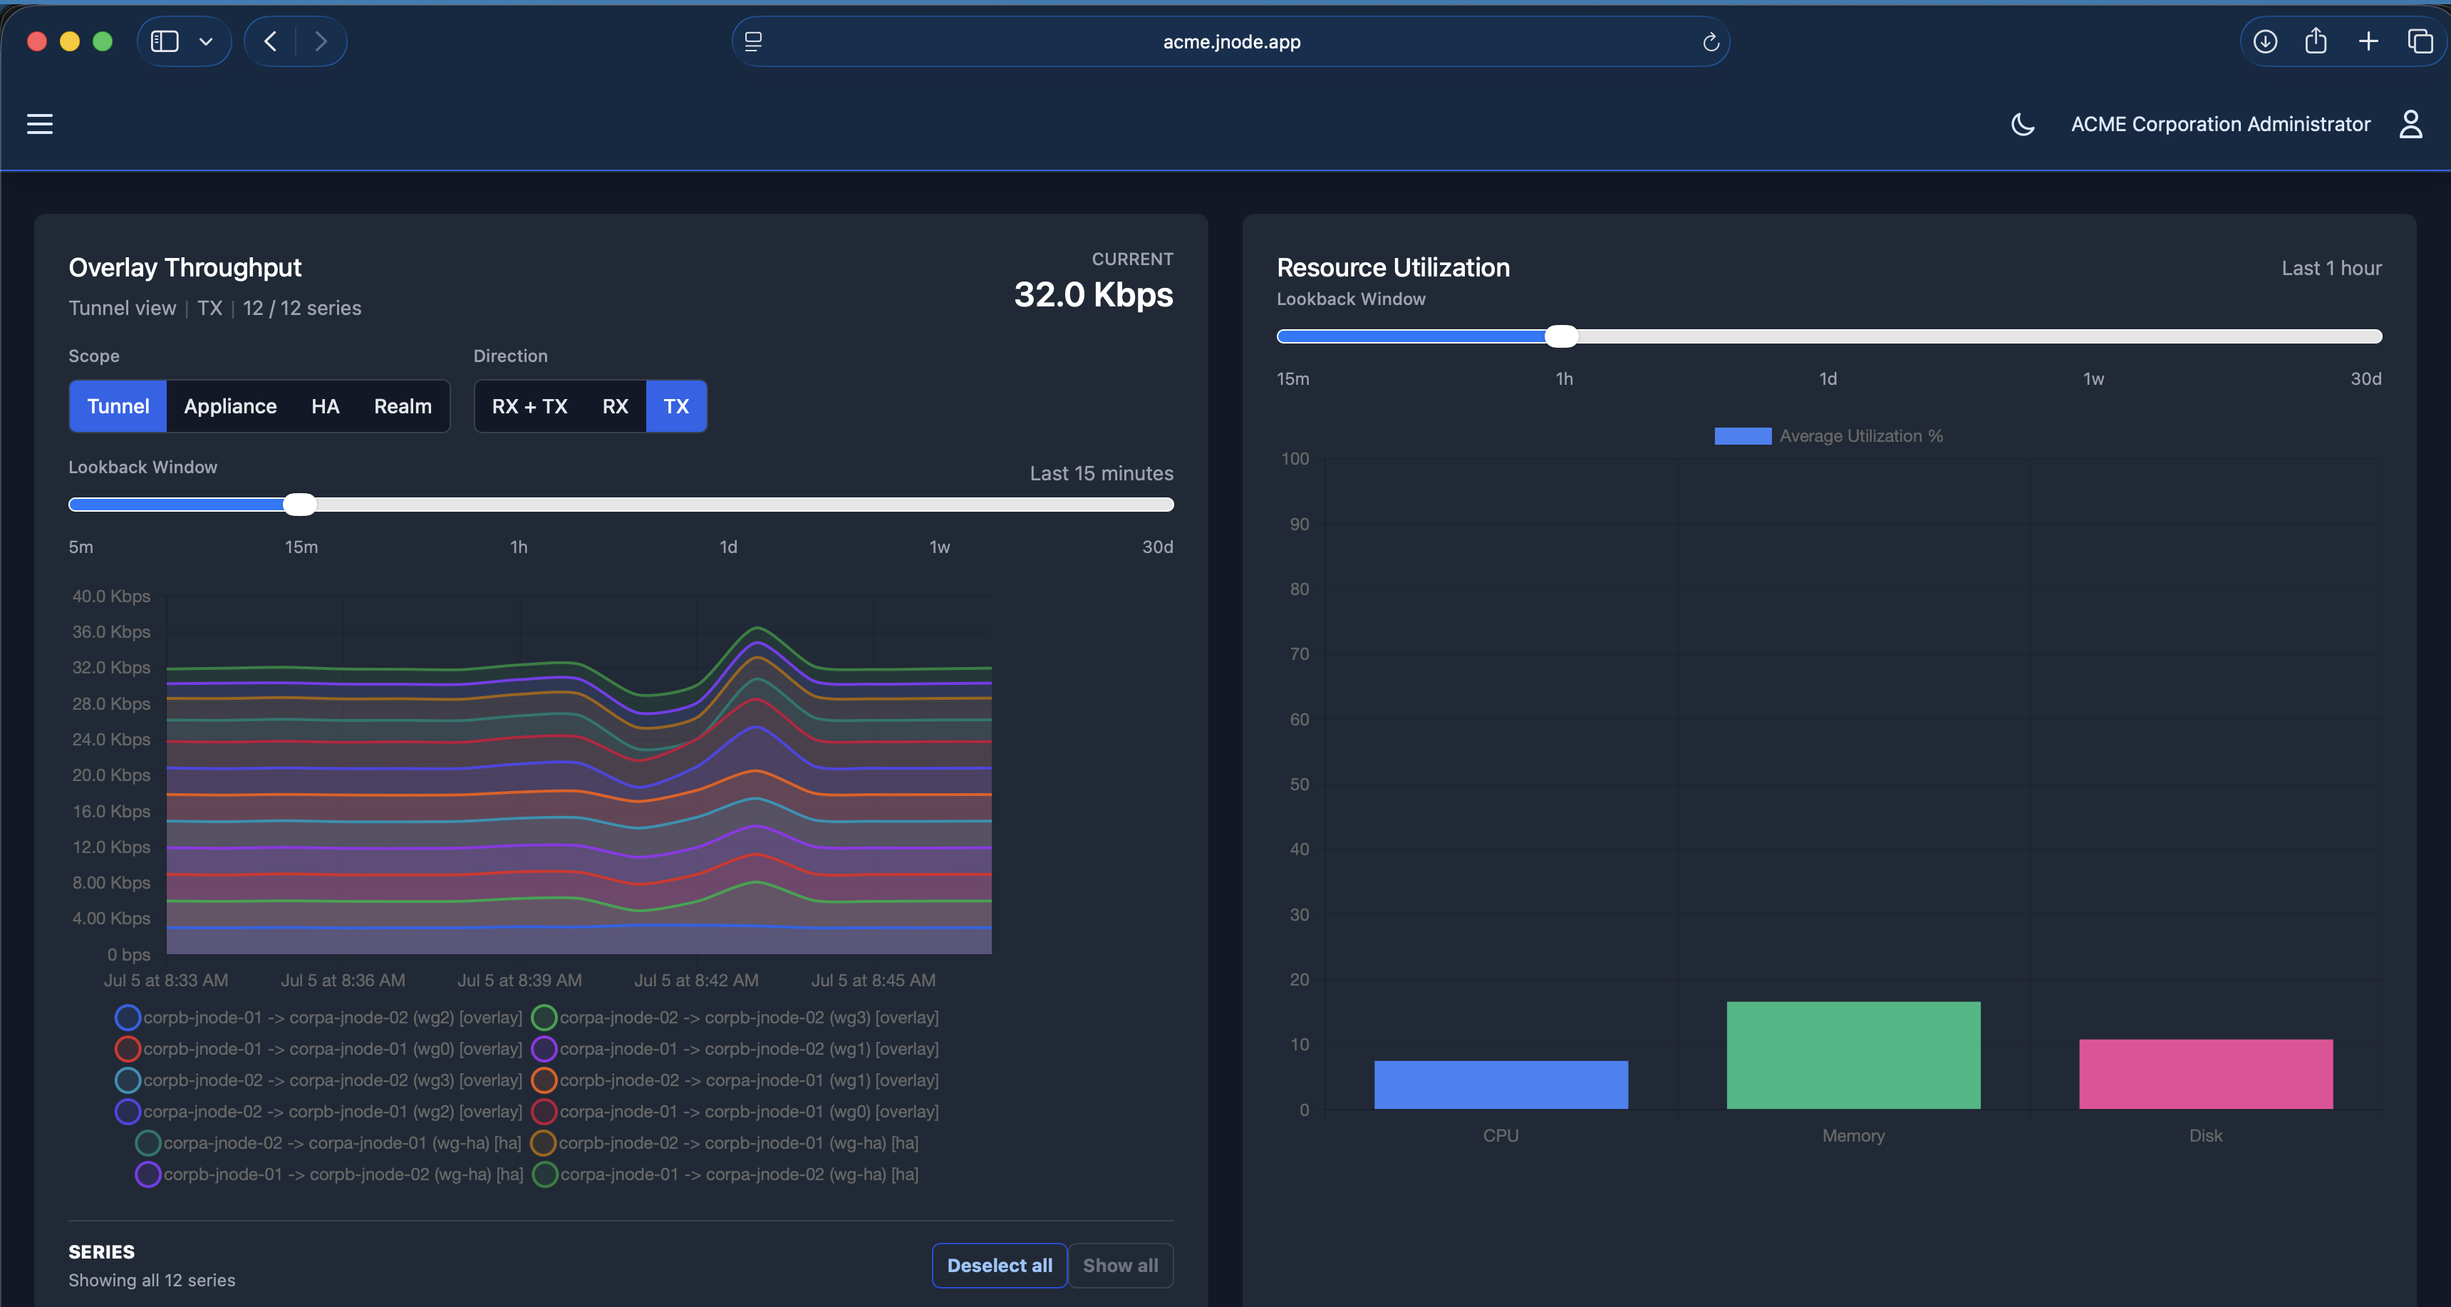Expand Safari sidebar options chevron
2451x1307 pixels.
tap(205, 41)
